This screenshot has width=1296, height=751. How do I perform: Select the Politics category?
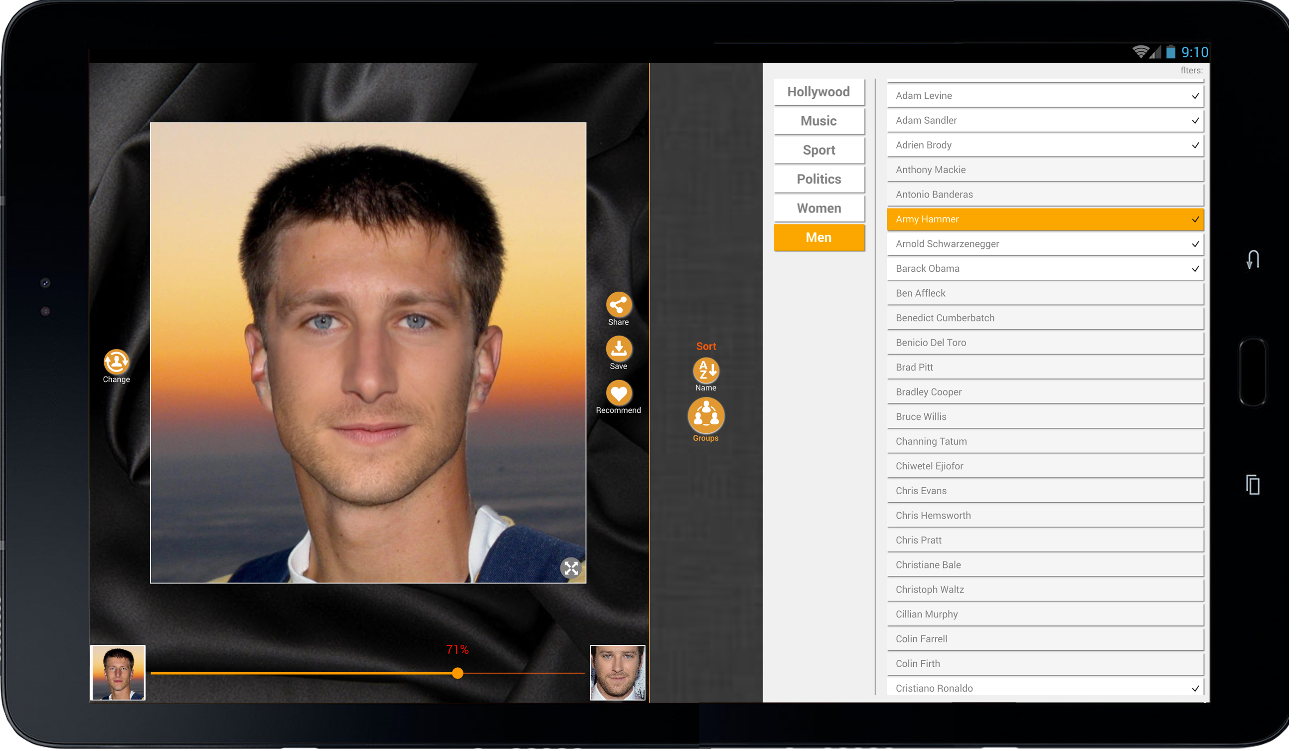tap(819, 179)
